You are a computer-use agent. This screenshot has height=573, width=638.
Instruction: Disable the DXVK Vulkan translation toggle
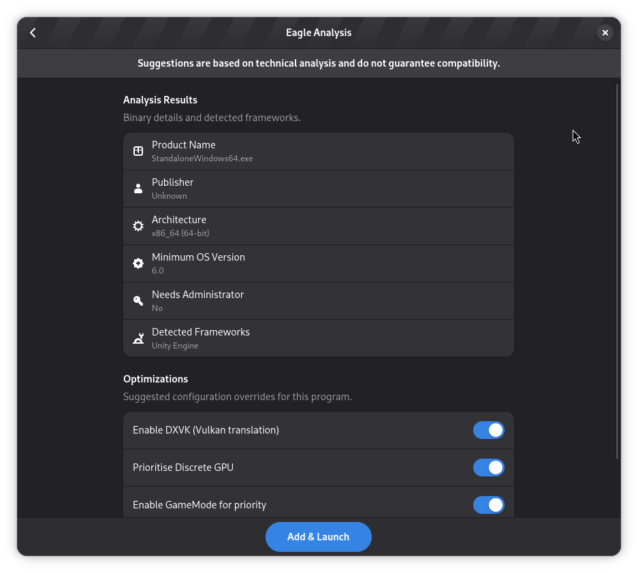[x=488, y=430]
